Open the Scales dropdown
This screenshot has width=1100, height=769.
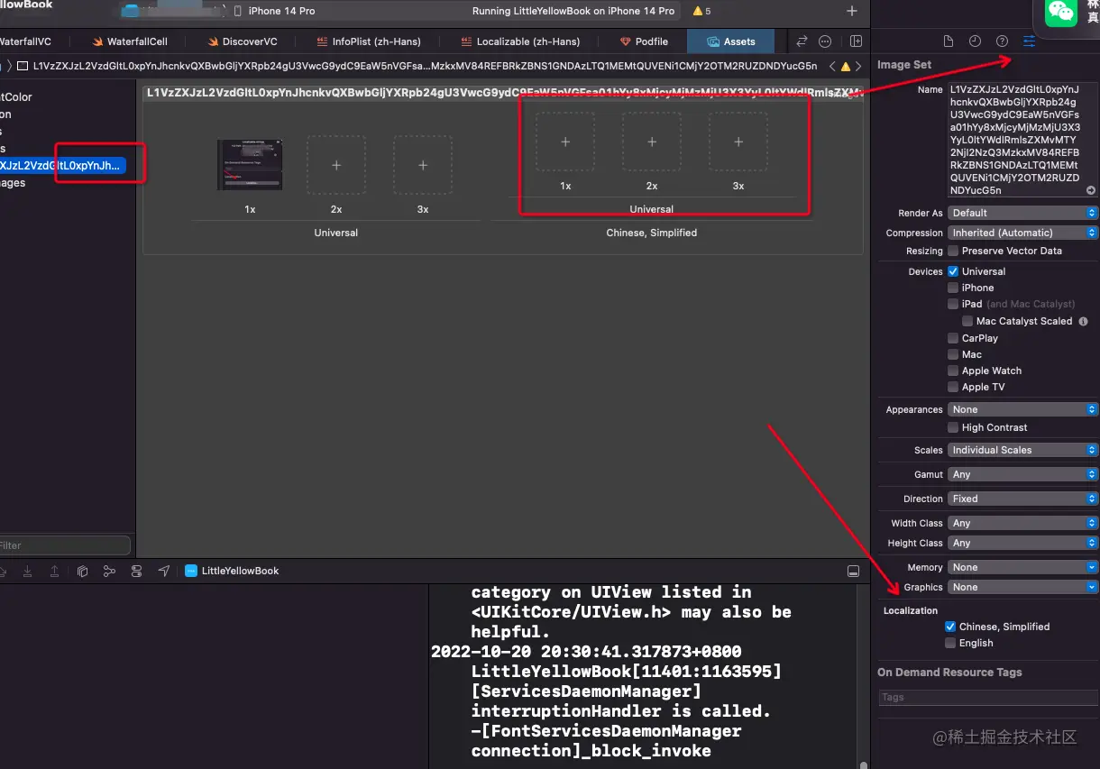coord(1022,450)
